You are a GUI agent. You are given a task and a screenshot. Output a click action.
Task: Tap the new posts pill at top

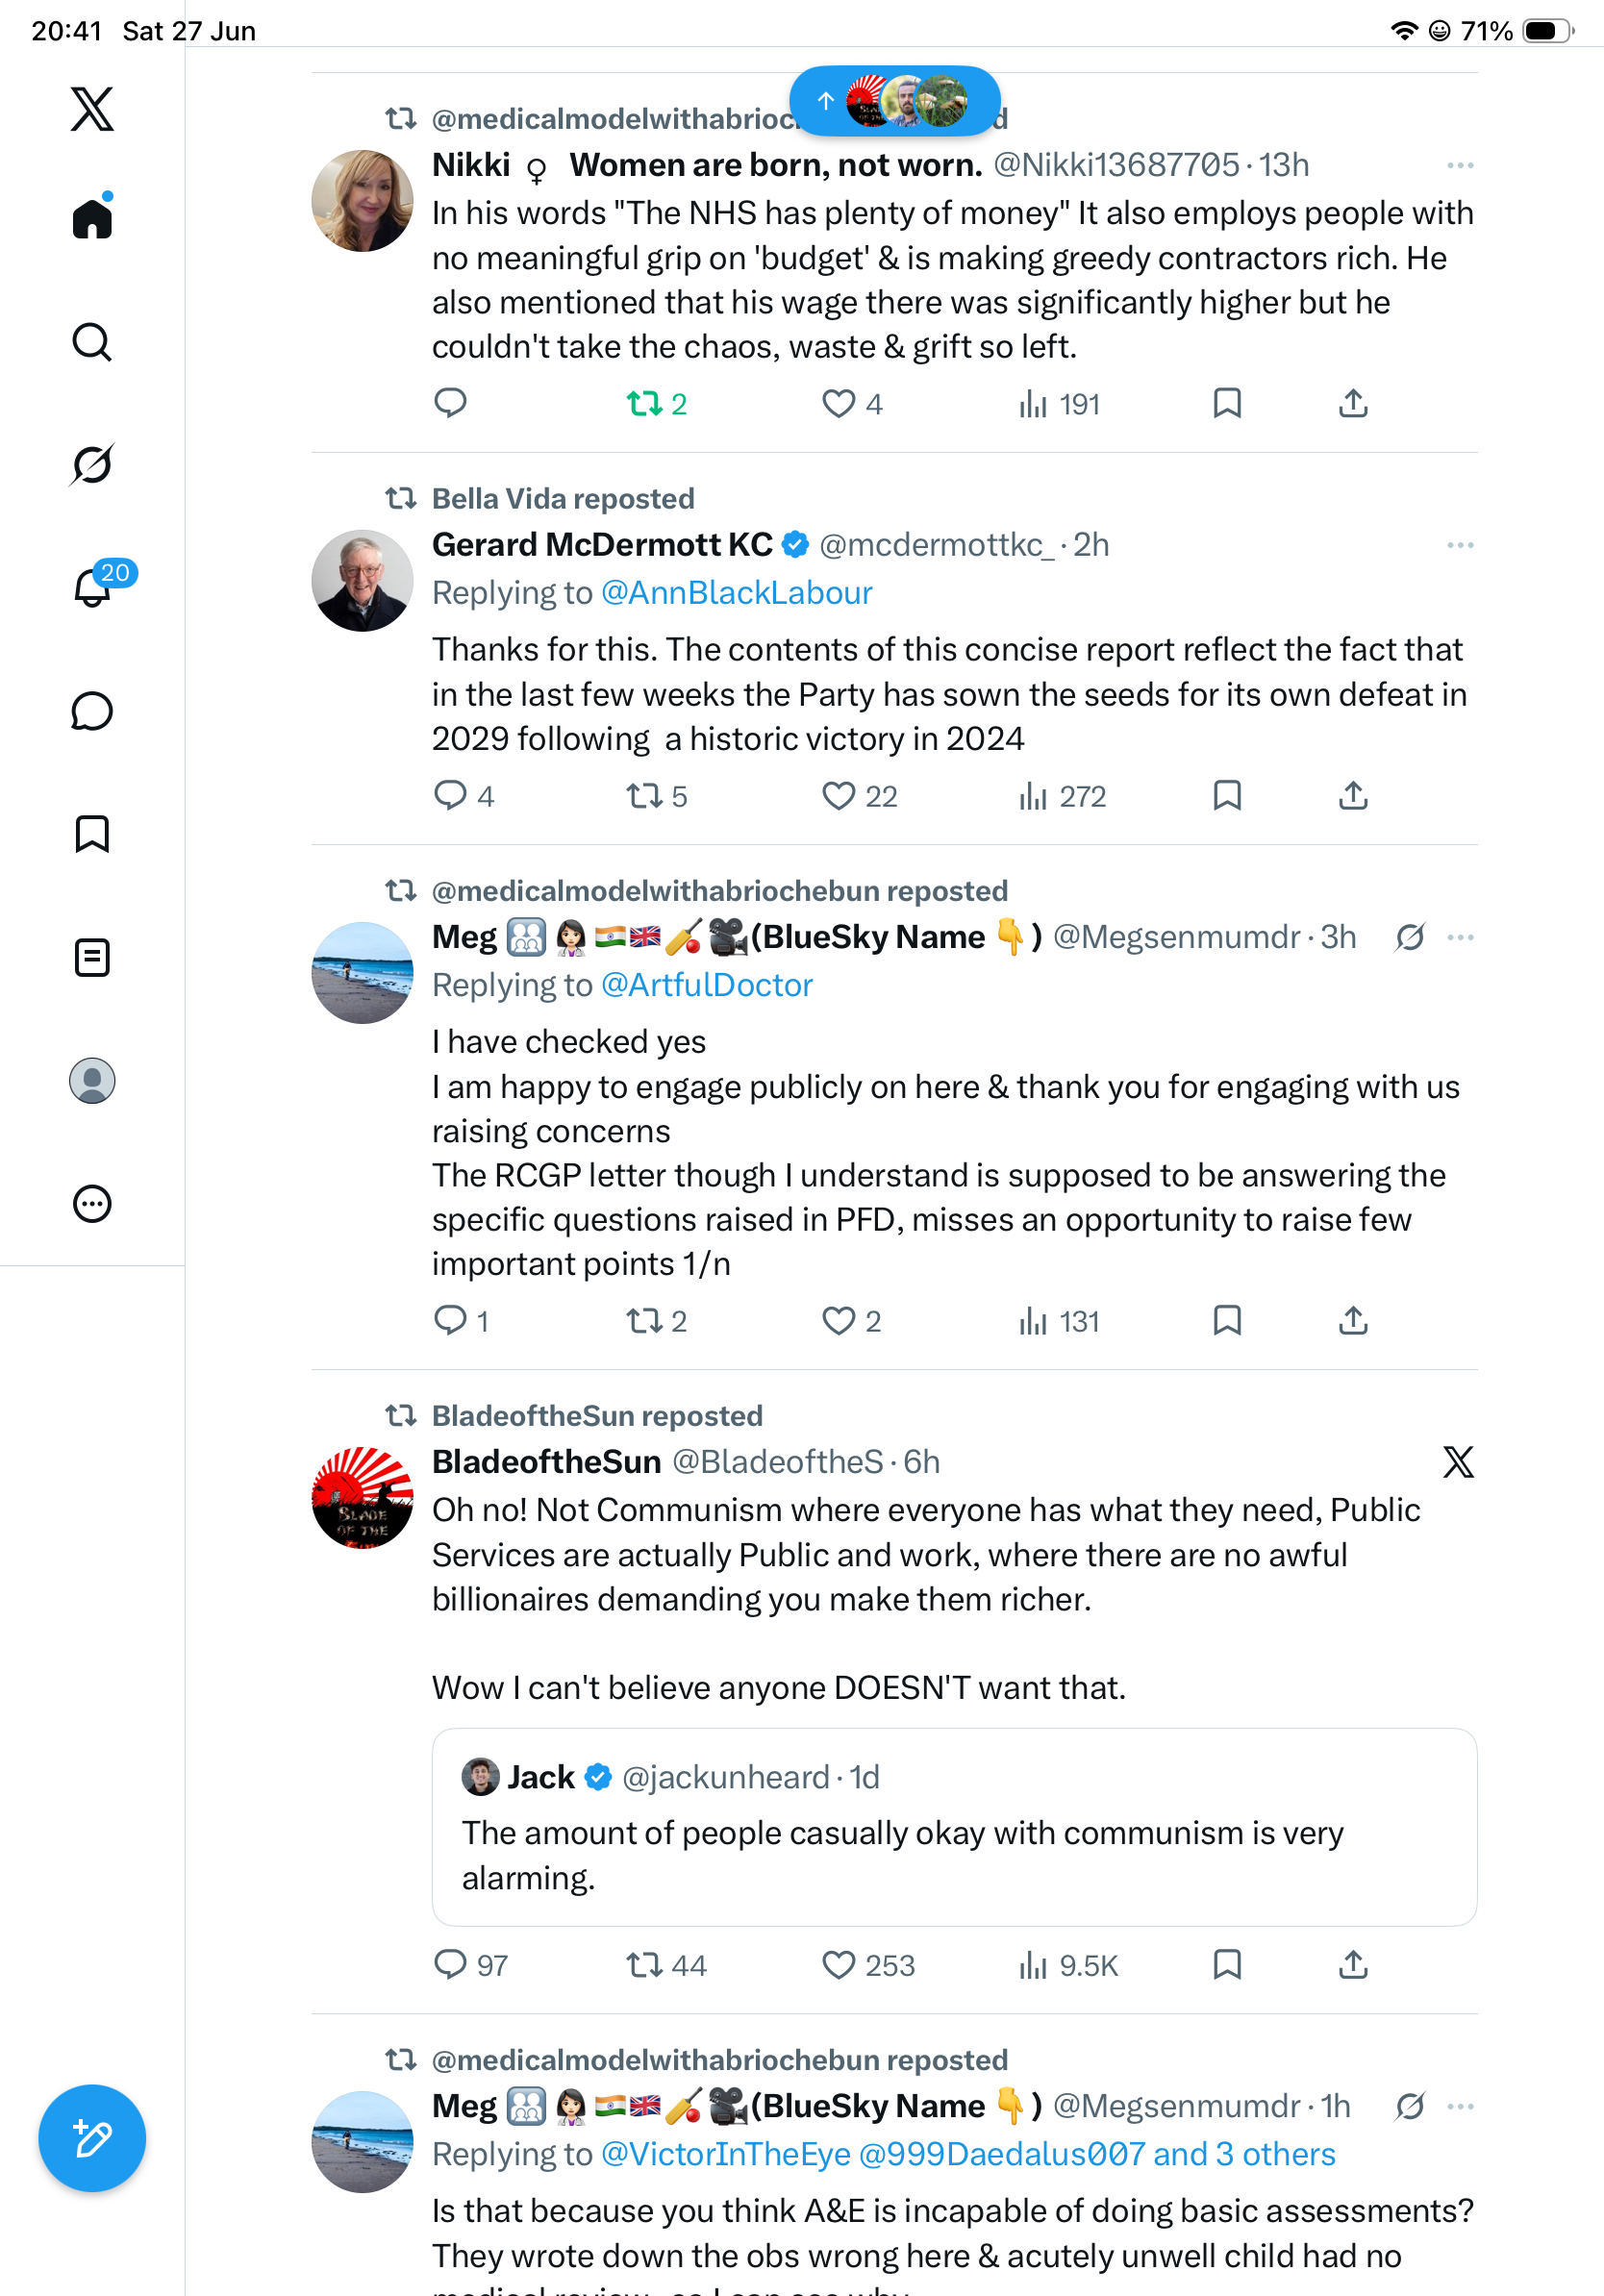click(x=895, y=100)
